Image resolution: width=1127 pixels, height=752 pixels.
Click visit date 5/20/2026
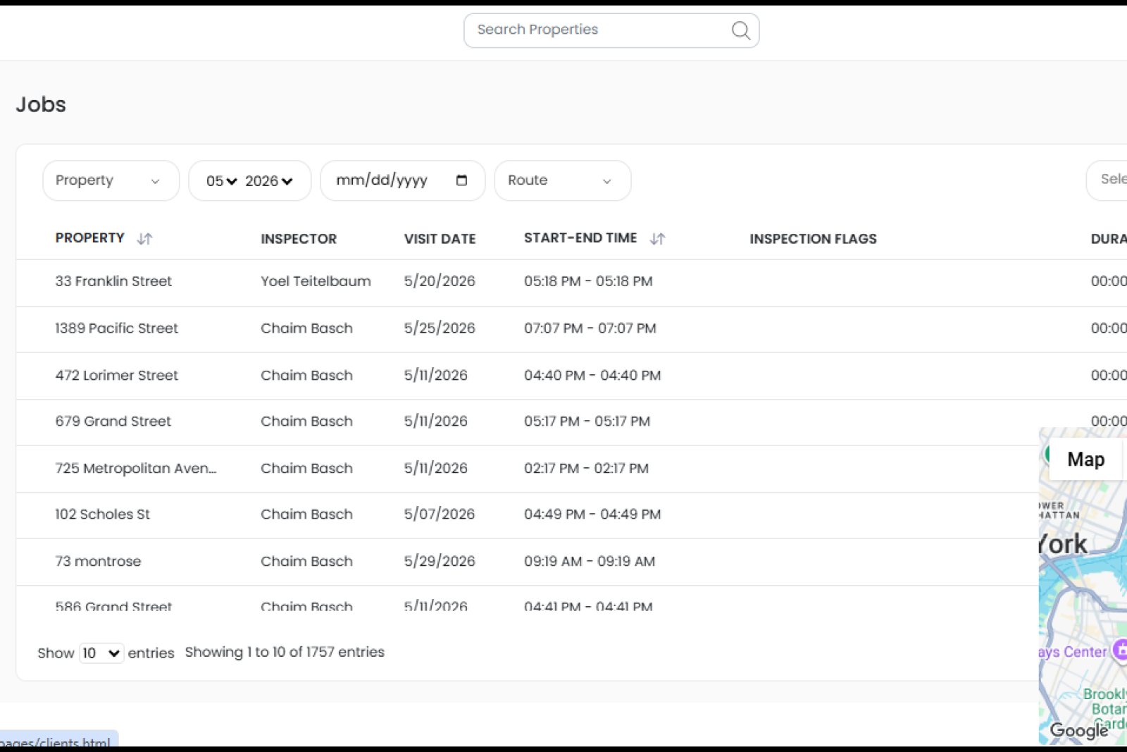440,281
